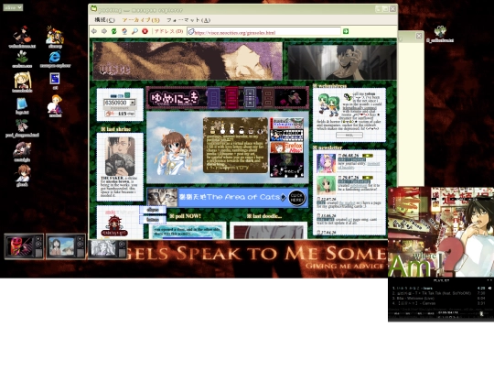The width and height of the screenshot is (494, 371).
Task: Click the browser Forward arrow
Action: tap(104, 31)
